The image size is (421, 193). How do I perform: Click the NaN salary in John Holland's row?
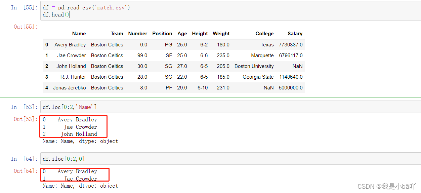pos(297,66)
